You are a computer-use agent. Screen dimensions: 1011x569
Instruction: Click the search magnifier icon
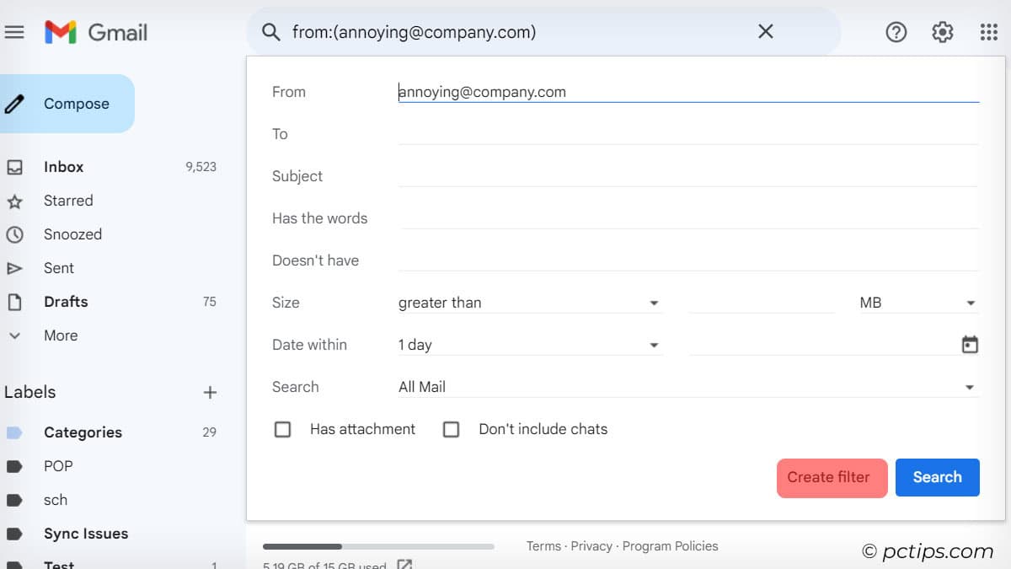pyautogui.click(x=270, y=32)
